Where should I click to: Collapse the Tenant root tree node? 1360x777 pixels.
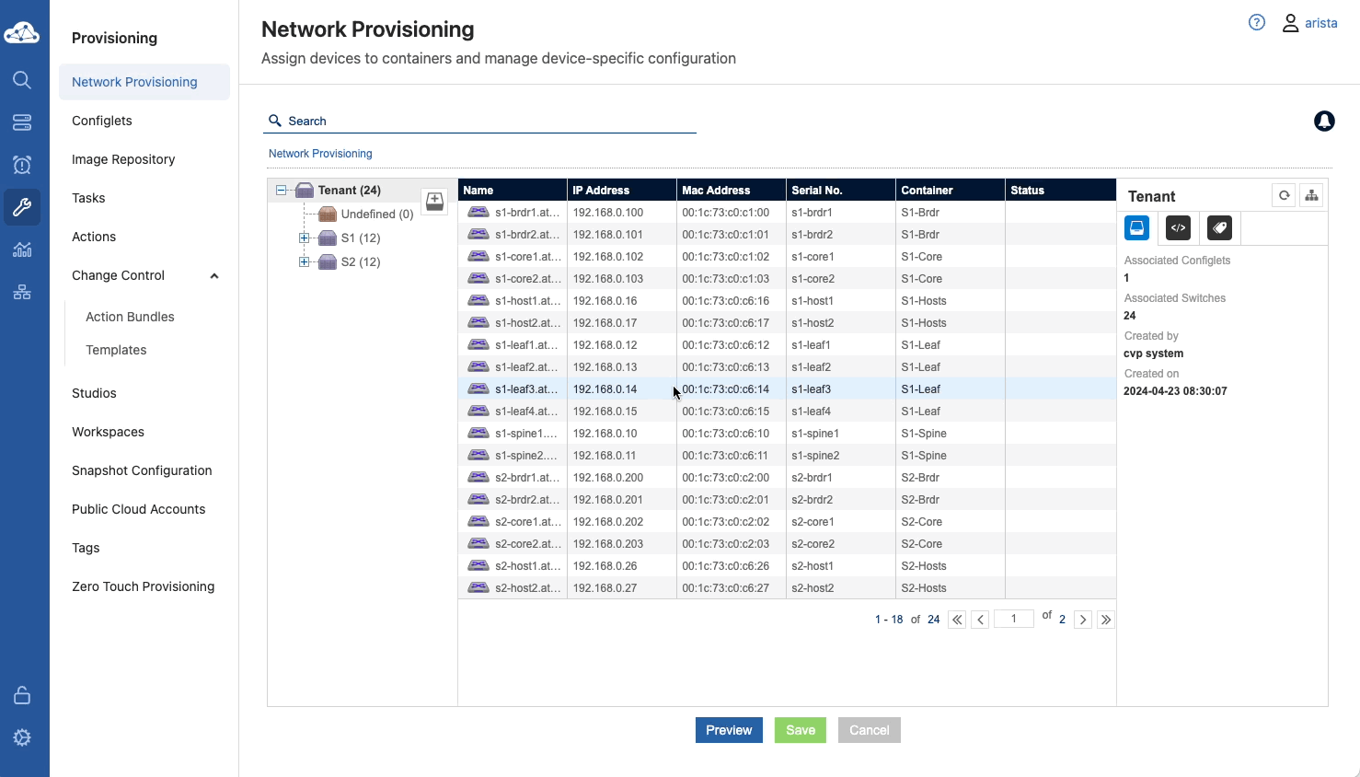click(282, 191)
